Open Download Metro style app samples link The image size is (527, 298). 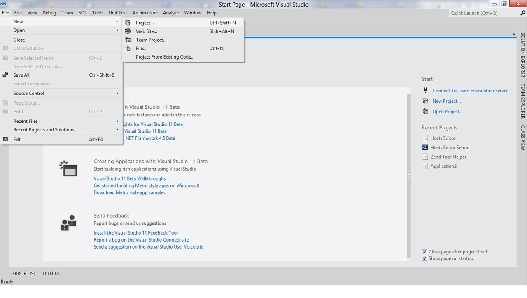(129, 192)
